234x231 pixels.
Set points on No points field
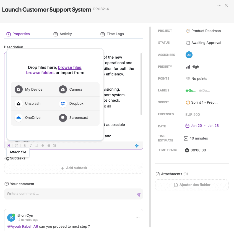pyautogui.click(x=197, y=78)
